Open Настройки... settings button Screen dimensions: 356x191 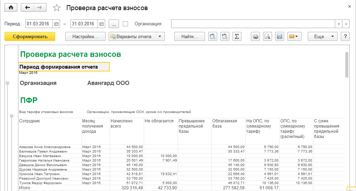click(85, 36)
